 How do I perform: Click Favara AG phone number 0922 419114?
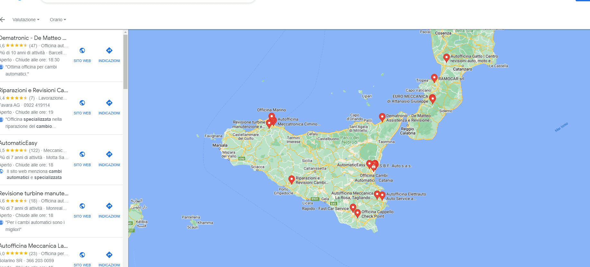coord(37,105)
